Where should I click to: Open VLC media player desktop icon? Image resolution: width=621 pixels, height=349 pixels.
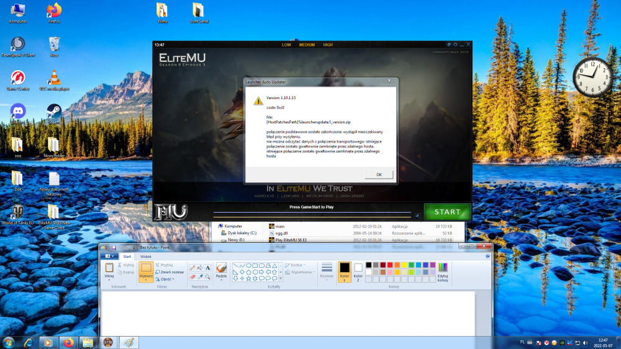[x=54, y=80]
